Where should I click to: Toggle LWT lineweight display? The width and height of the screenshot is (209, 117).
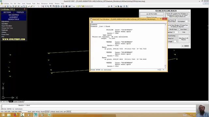(65, 112)
